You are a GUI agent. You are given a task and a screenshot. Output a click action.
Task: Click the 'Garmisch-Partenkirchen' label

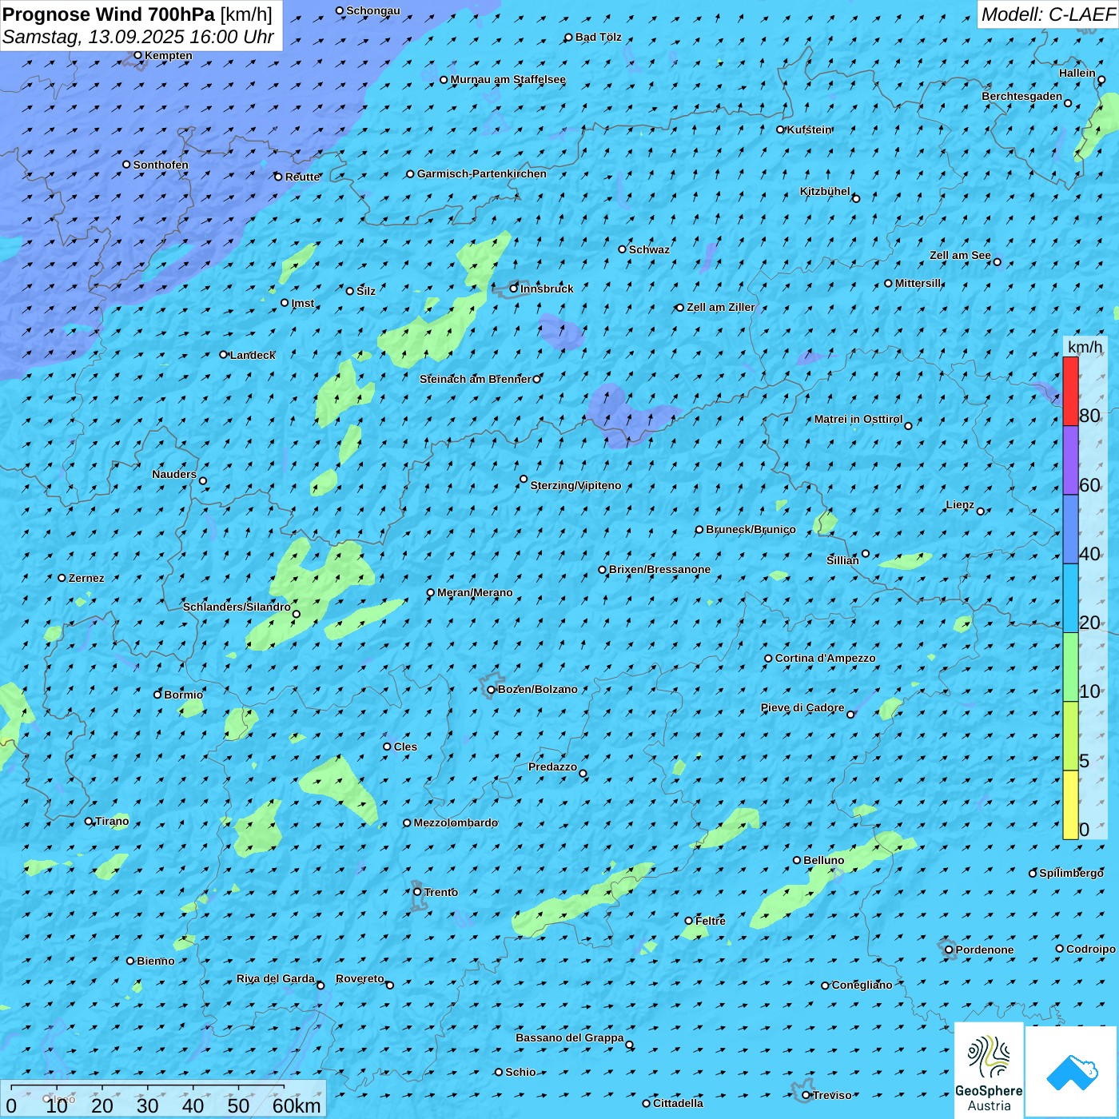point(482,173)
